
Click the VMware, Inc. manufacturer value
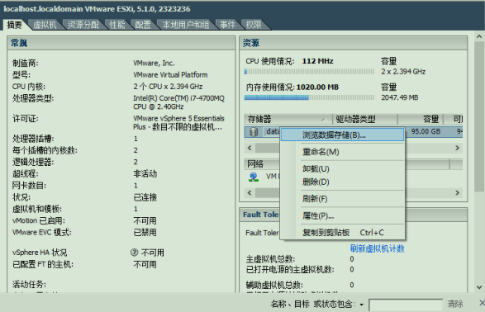[x=154, y=63]
